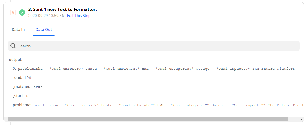308x125 pixels.
Task: Click the green success checkmark icon
Action: click(22, 13)
